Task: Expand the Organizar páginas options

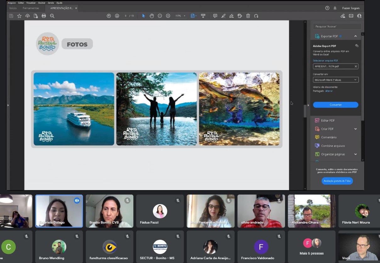Action: point(355,154)
